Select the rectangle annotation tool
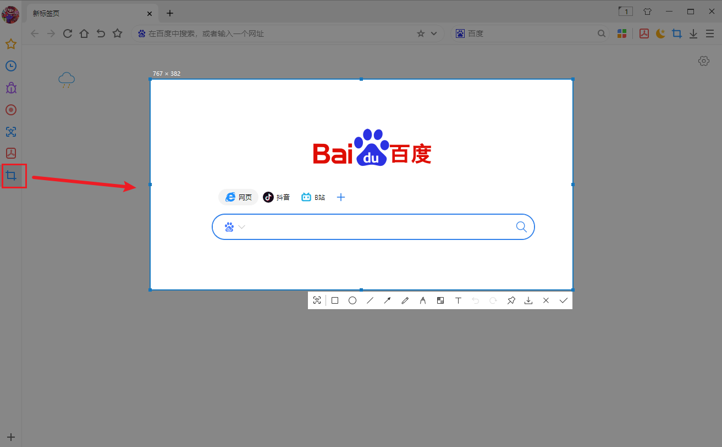 pyautogui.click(x=335, y=300)
